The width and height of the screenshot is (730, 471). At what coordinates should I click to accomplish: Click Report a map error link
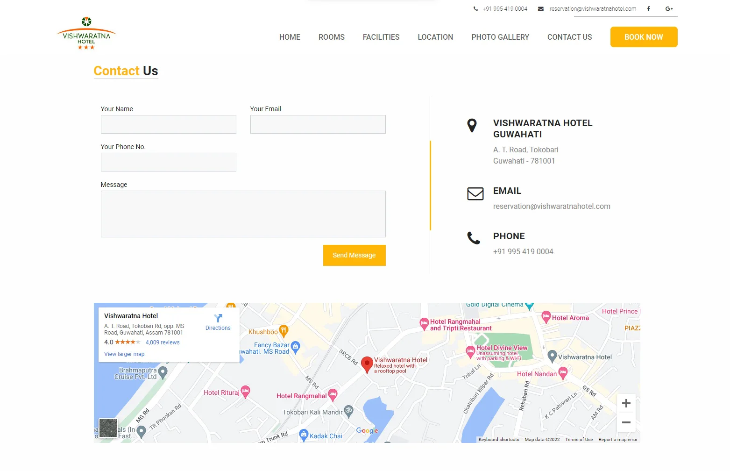coord(618,440)
